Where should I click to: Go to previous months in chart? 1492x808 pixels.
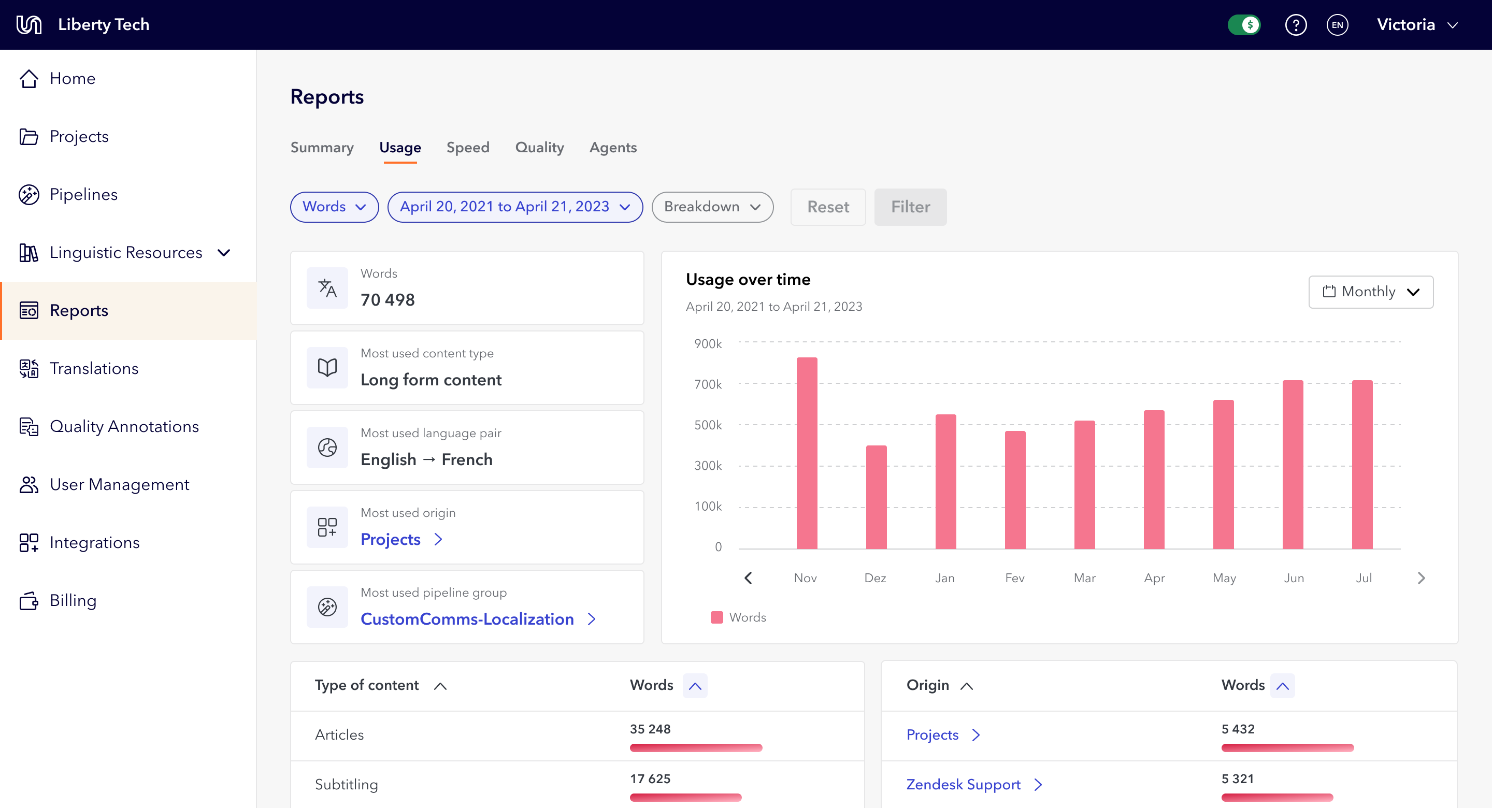pos(748,578)
